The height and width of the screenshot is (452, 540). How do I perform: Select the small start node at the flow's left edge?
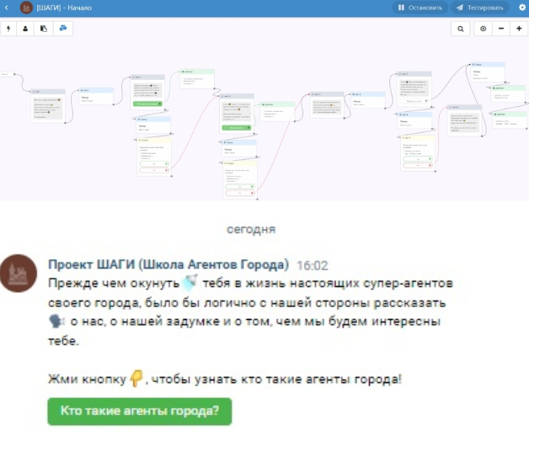pos(7,74)
